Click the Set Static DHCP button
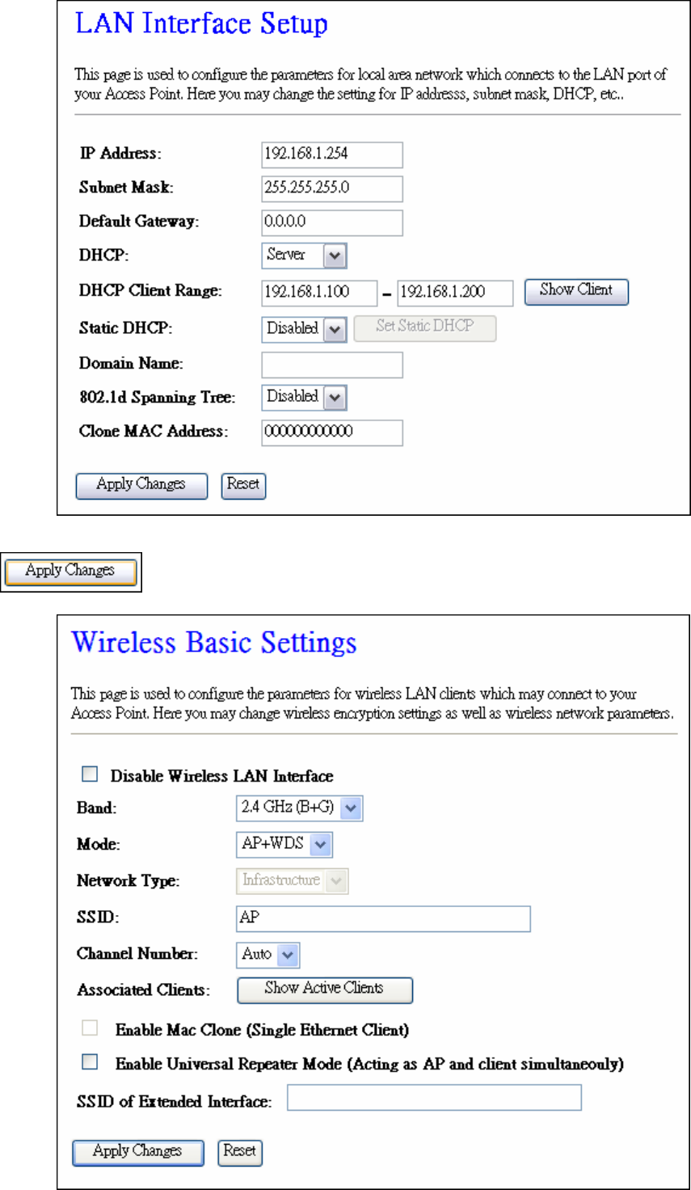The height and width of the screenshot is (1190, 691). point(425,327)
